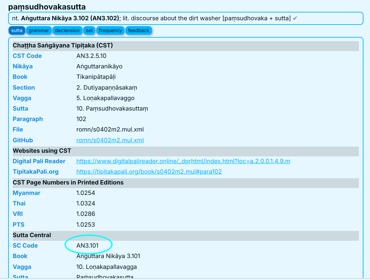Open the feedback tab
The height and width of the screenshot is (280, 370).
(x=139, y=30)
